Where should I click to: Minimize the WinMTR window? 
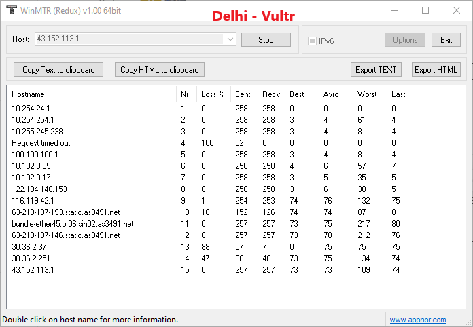pyautogui.click(x=395, y=10)
